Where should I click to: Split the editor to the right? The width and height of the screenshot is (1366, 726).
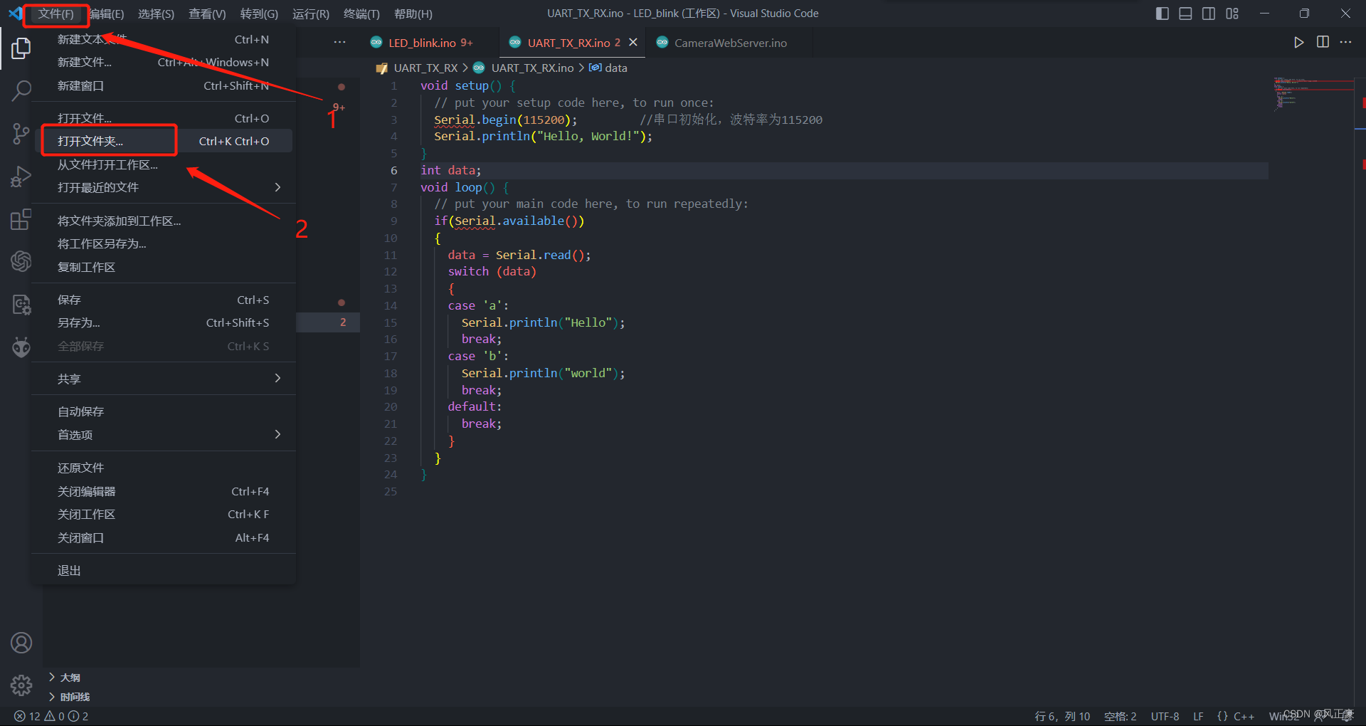coord(1323,43)
